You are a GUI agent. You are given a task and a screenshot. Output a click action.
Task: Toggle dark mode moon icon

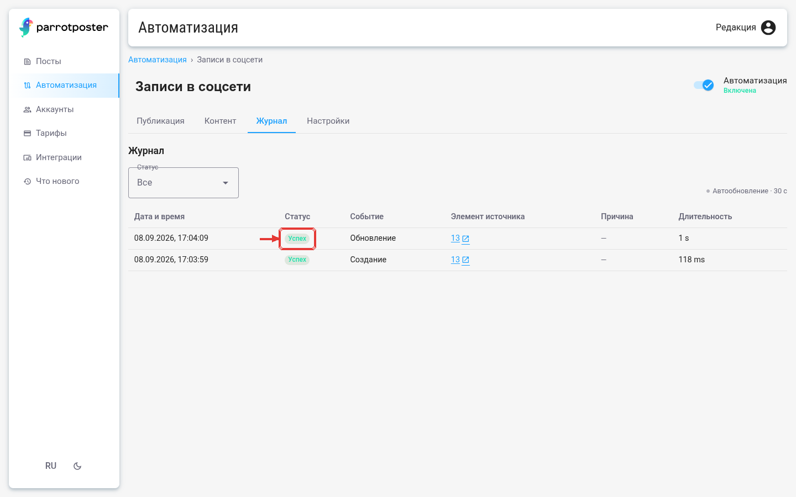click(x=77, y=466)
